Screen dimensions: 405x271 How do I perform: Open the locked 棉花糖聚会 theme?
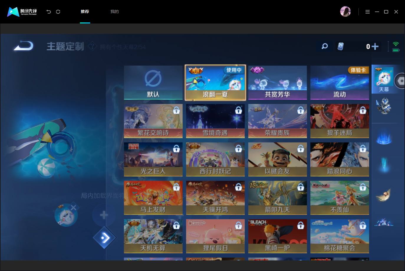[340, 236]
